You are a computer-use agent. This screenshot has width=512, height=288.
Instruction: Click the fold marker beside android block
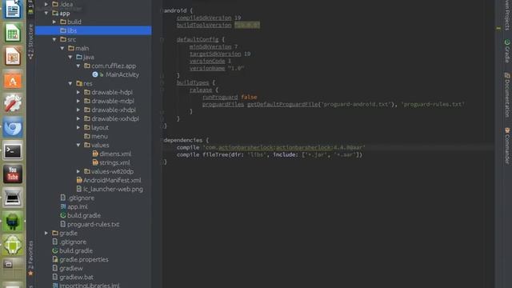(x=162, y=10)
